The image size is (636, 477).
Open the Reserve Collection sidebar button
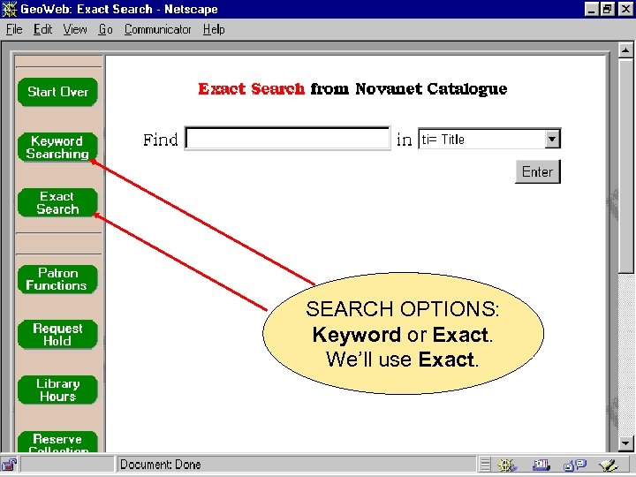[57, 443]
